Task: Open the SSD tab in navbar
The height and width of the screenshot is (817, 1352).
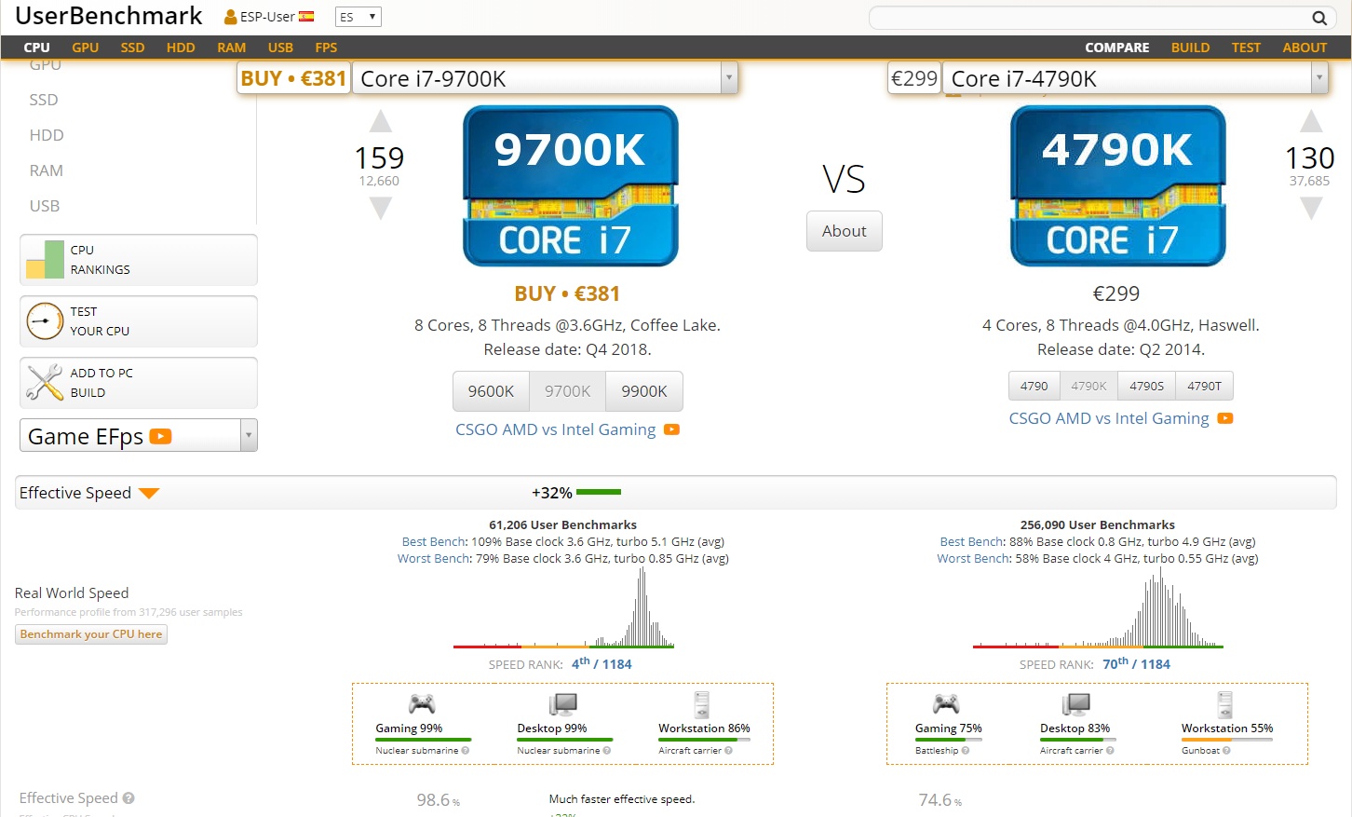Action: coord(132,48)
